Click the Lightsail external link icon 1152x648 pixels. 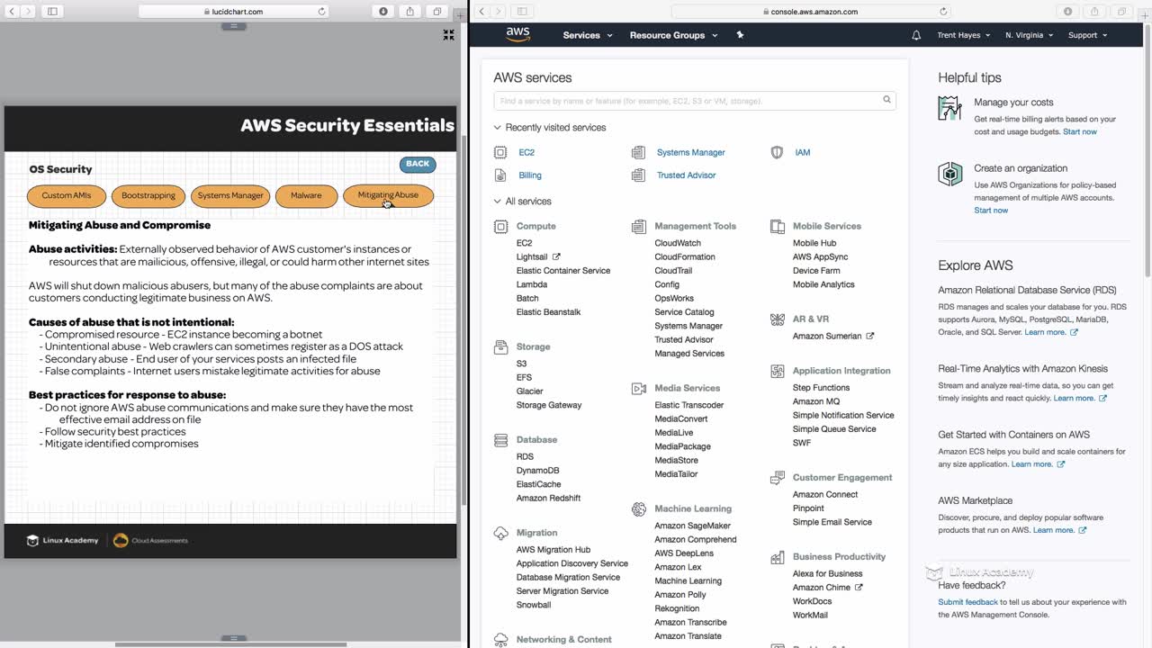coord(556,256)
